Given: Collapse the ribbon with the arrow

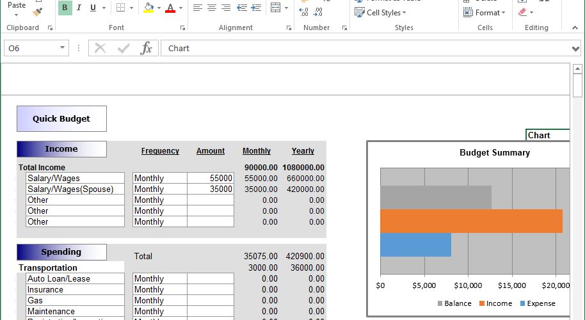Looking at the screenshot, I should click(x=575, y=28).
